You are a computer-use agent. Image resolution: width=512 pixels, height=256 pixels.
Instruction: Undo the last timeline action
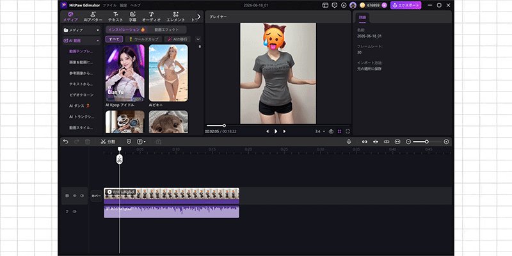[x=66, y=141]
